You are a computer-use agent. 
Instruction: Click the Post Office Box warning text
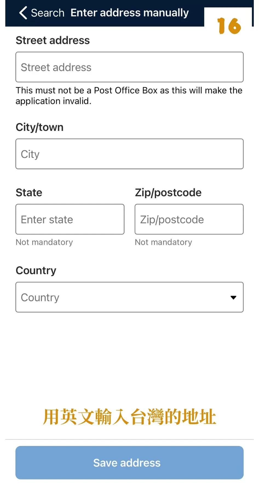pyautogui.click(x=129, y=96)
